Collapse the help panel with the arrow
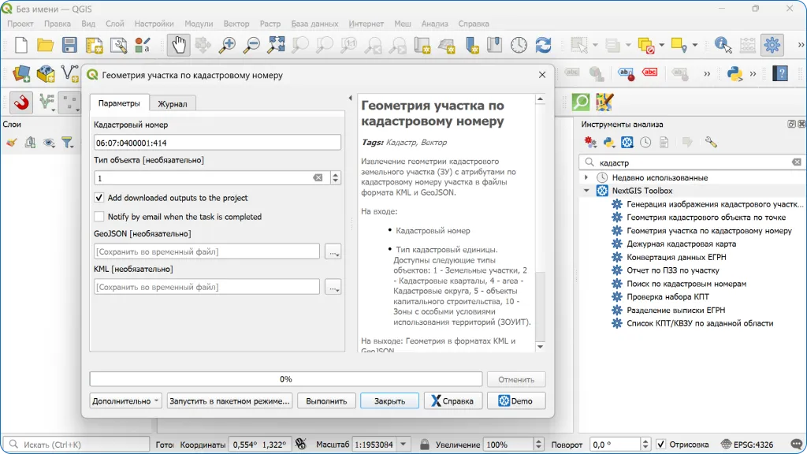This screenshot has height=454, width=807. pyautogui.click(x=351, y=98)
